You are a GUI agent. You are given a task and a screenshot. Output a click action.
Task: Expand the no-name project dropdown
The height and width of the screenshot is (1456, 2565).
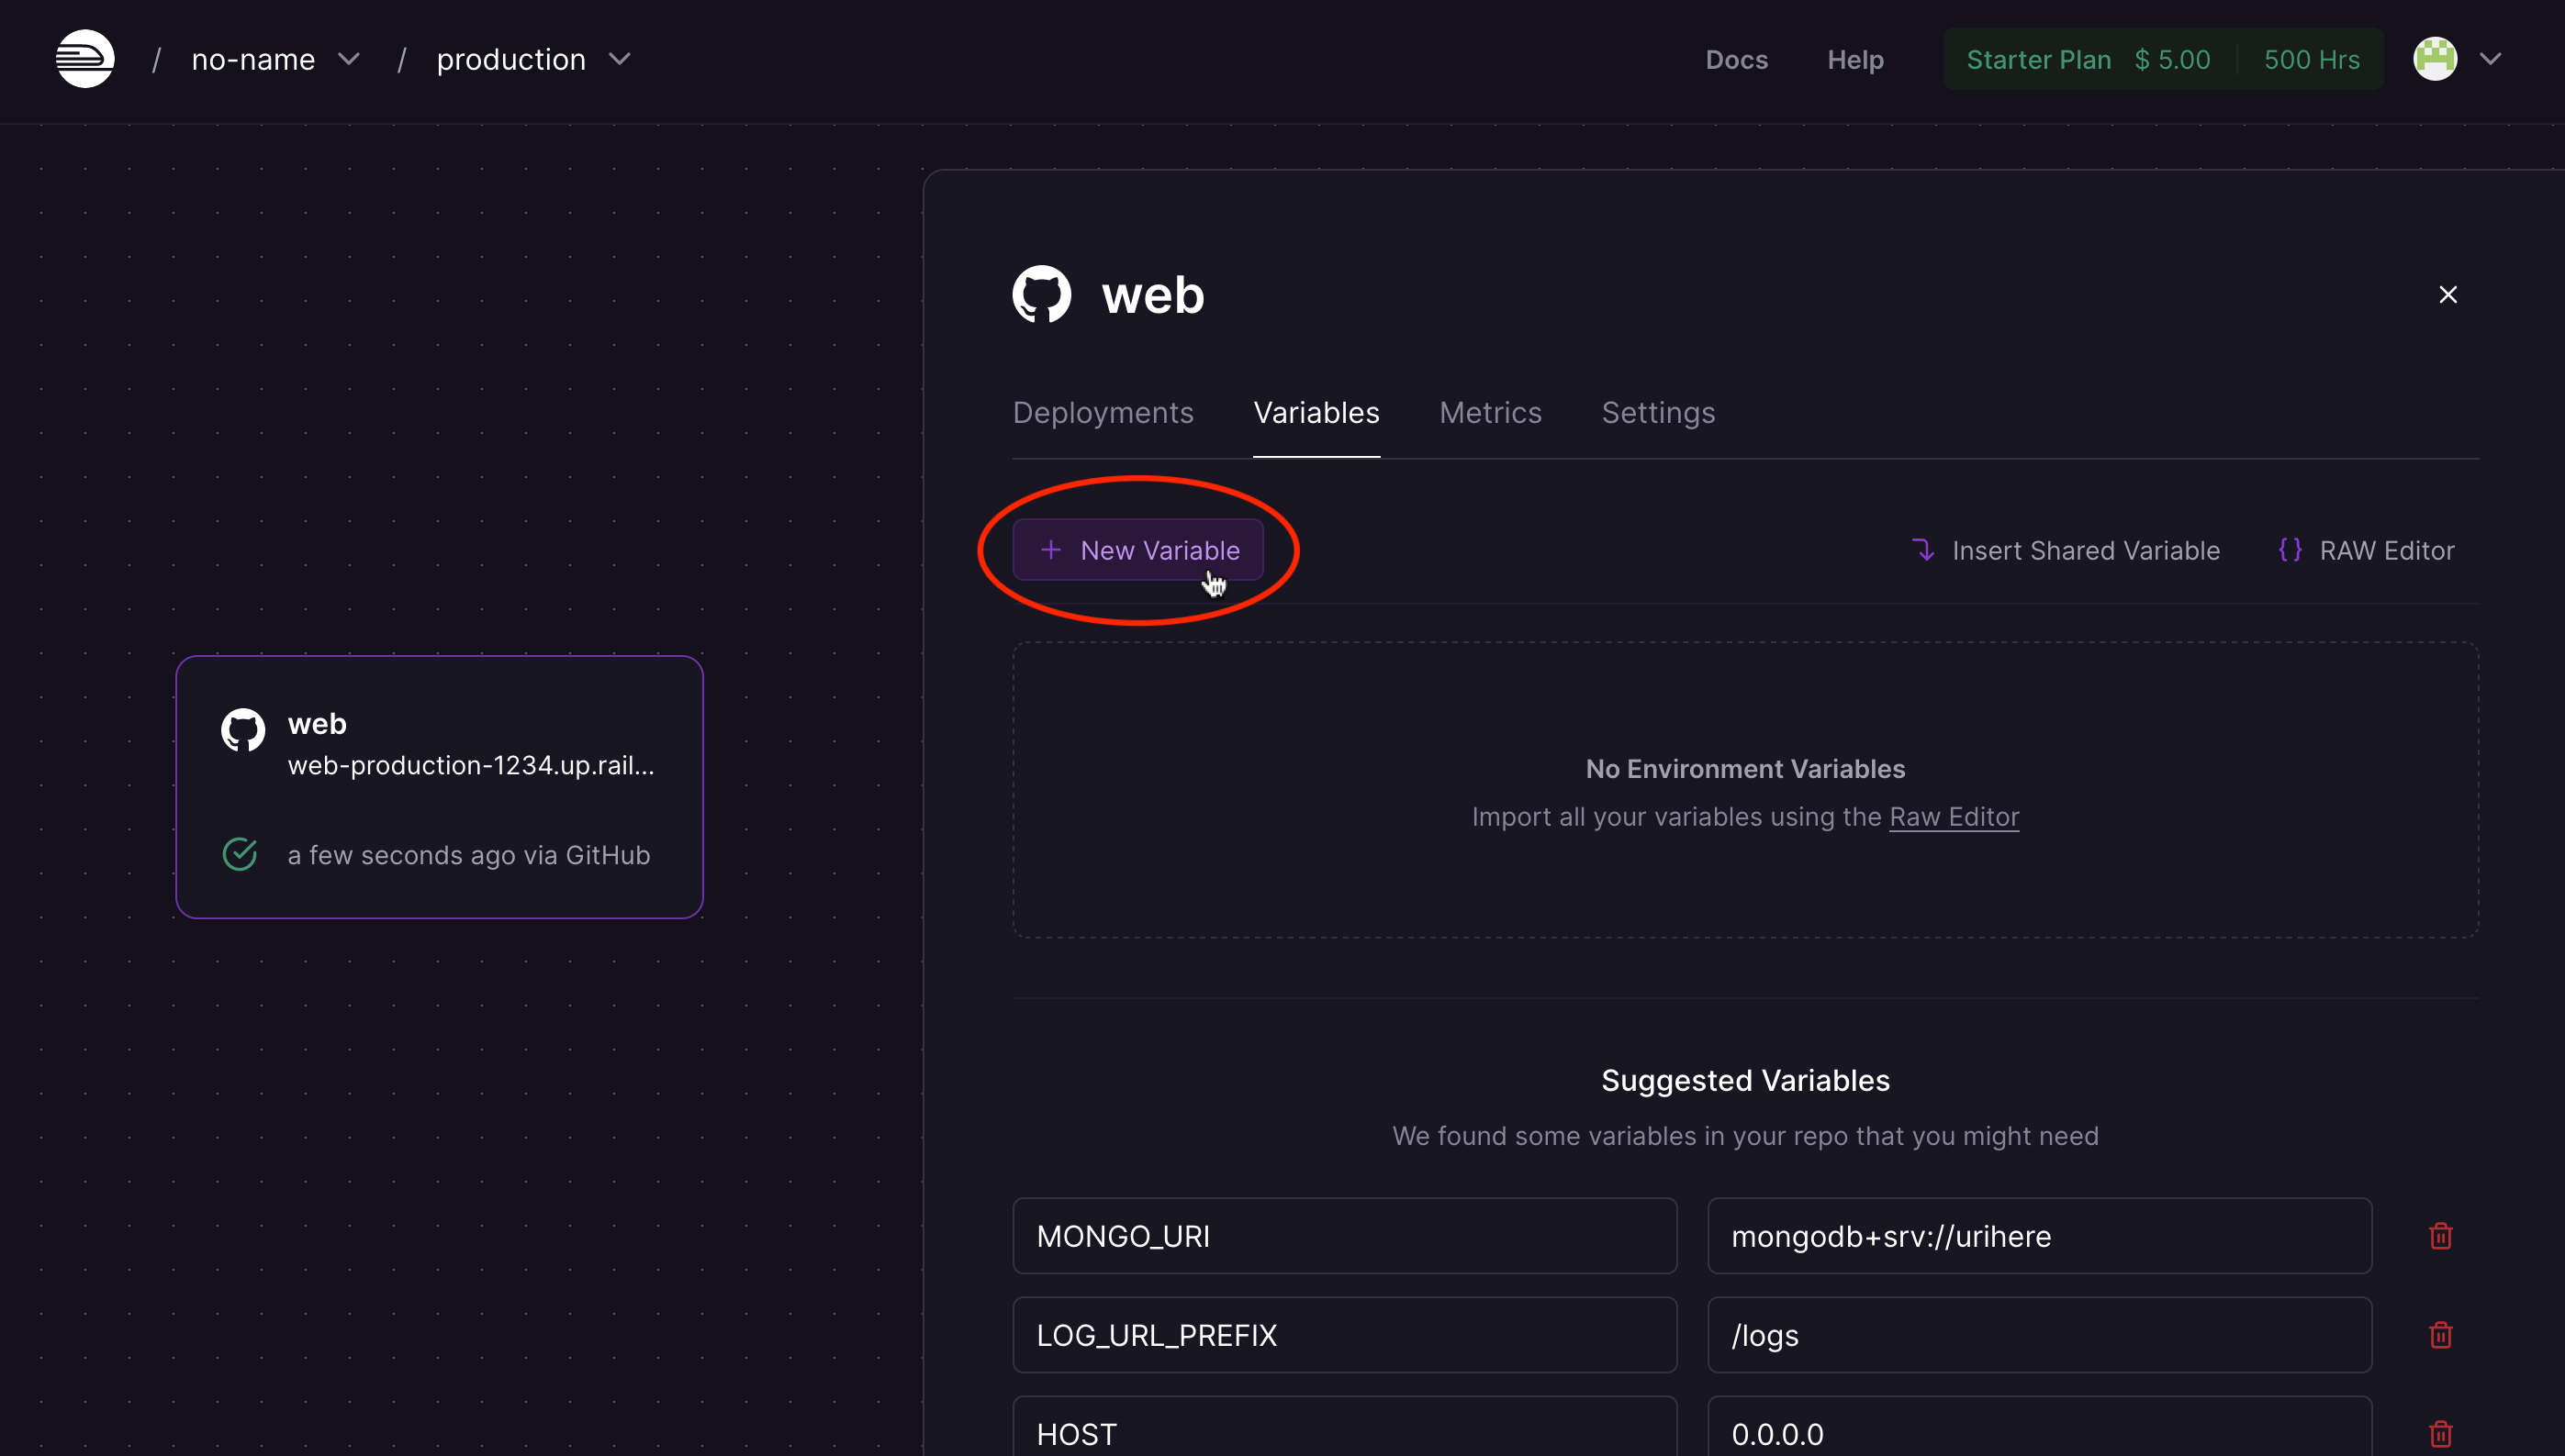click(348, 58)
